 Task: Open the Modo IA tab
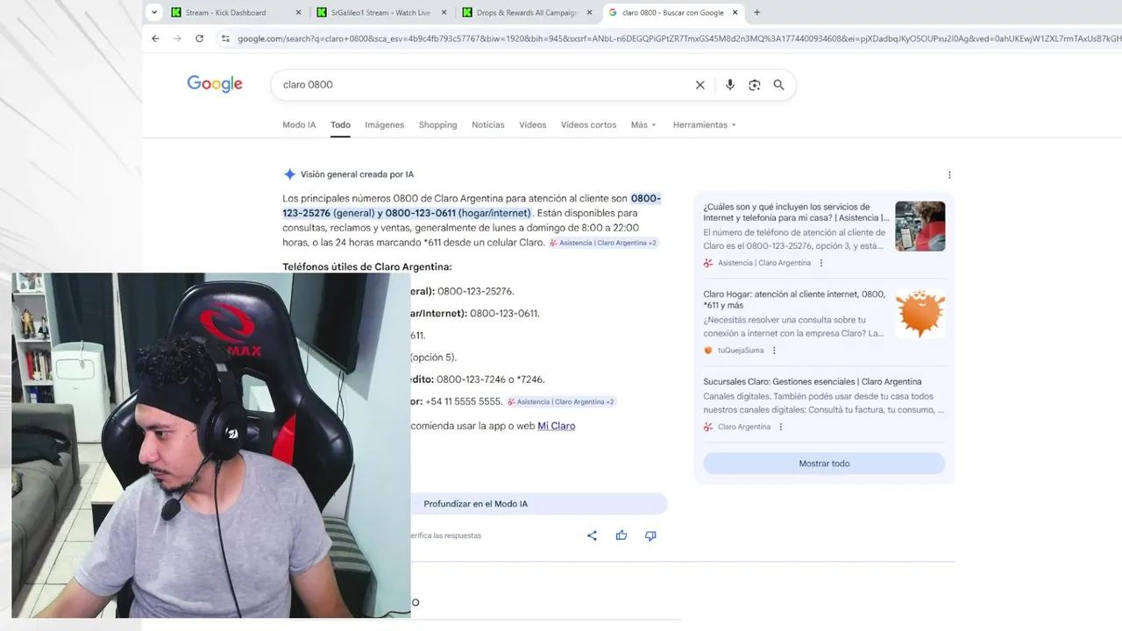click(299, 124)
